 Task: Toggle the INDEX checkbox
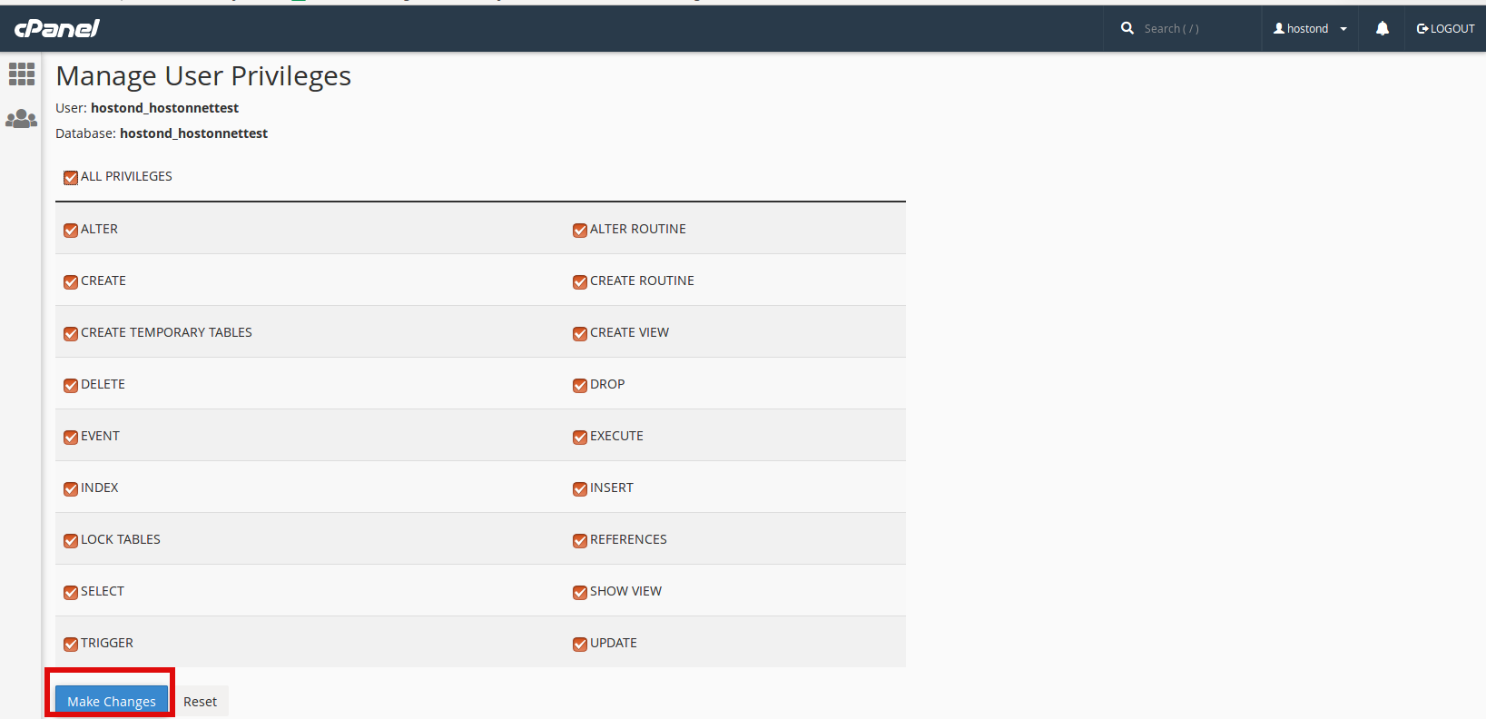(71, 488)
